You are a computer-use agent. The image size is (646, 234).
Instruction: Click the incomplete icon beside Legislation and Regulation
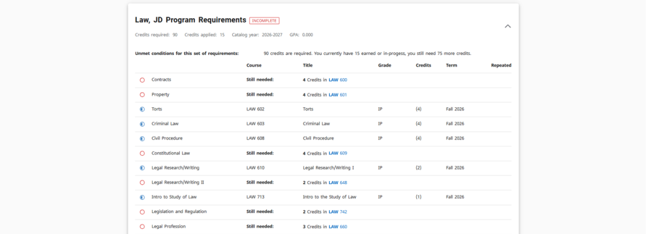point(142,212)
